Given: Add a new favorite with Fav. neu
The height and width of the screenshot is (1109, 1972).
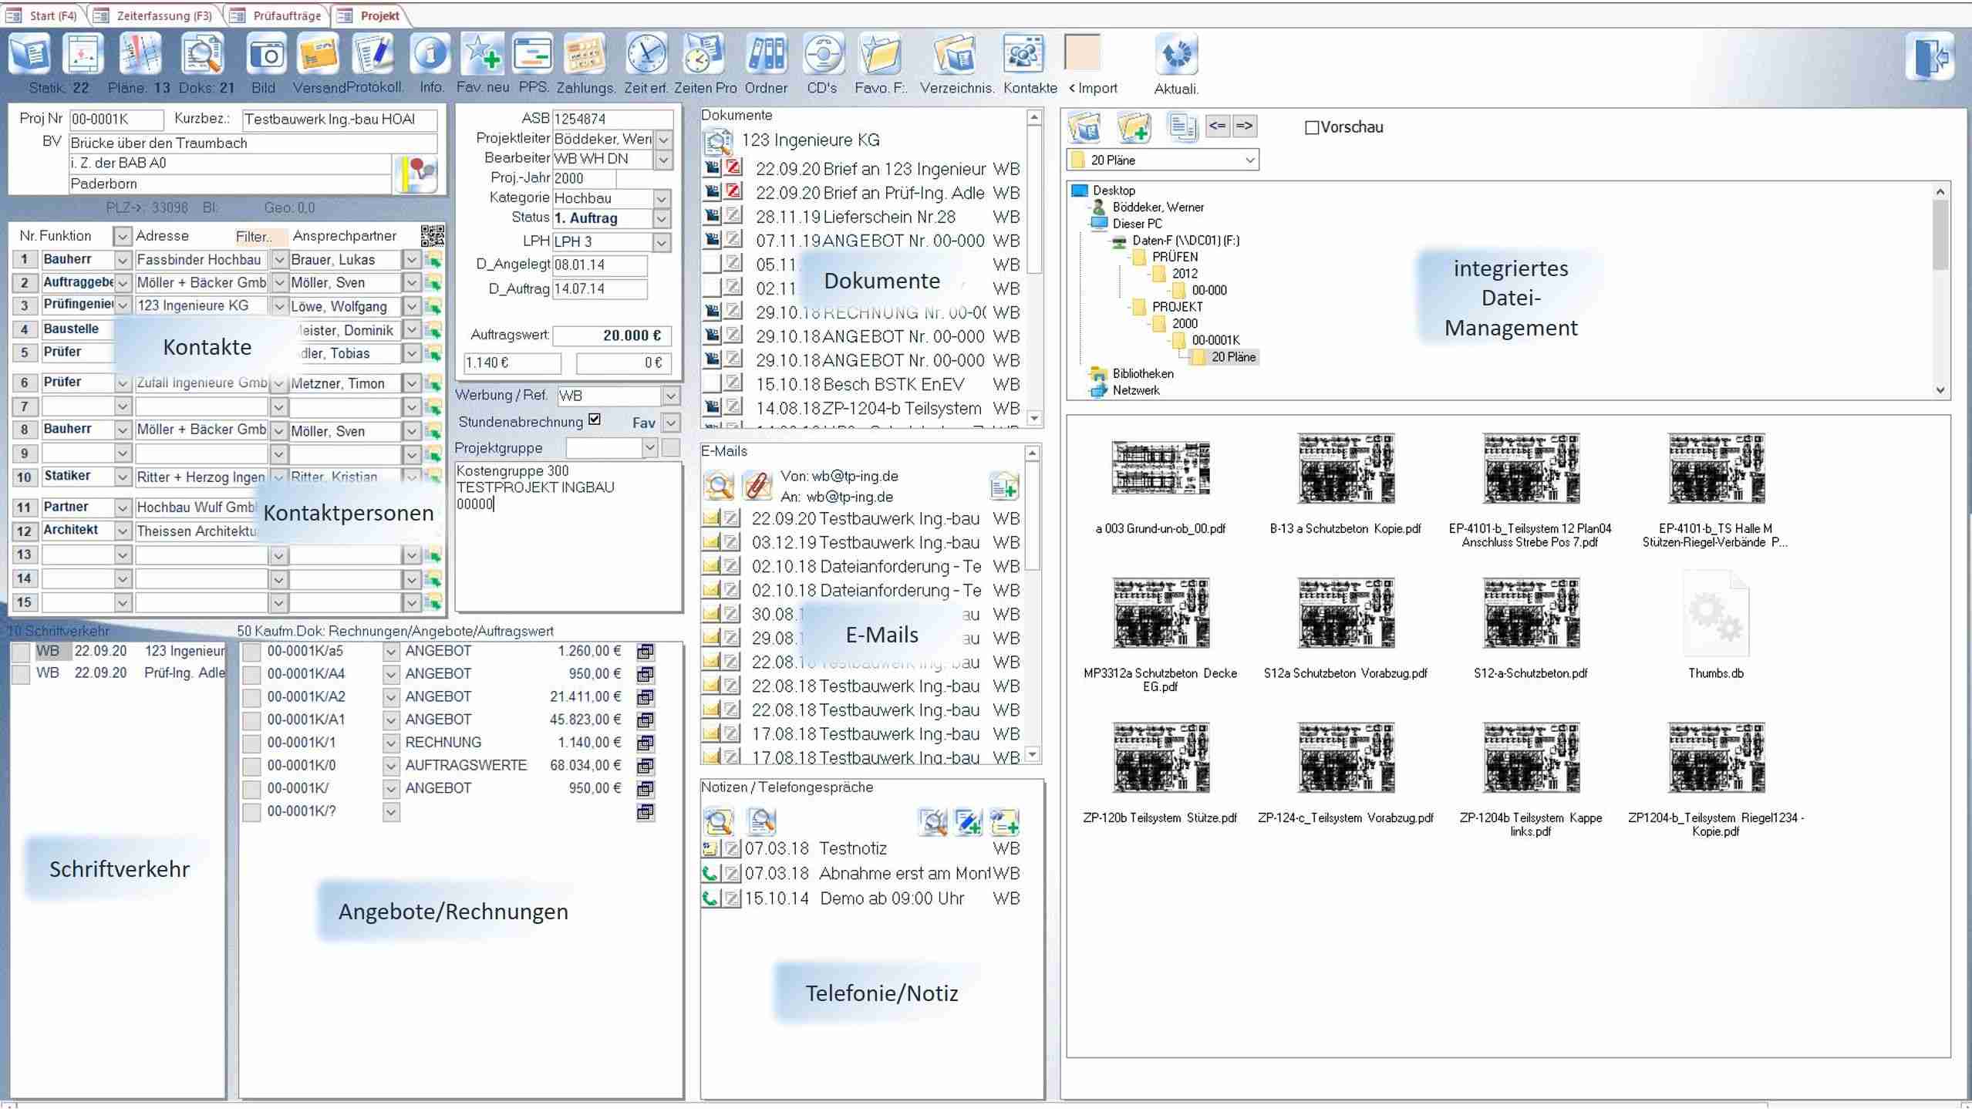Looking at the screenshot, I should 483,56.
